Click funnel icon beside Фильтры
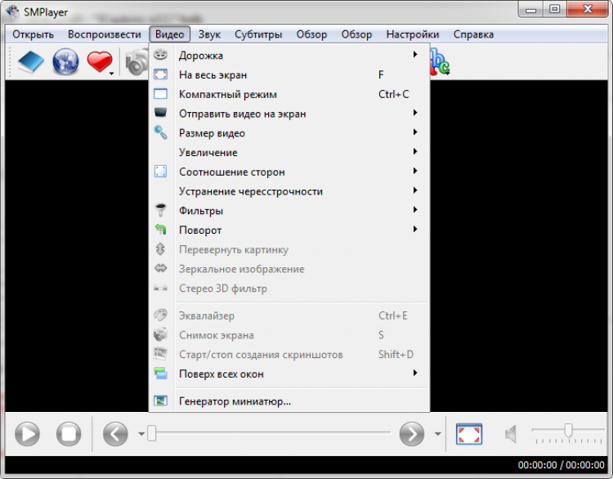613x479 pixels. (160, 210)
